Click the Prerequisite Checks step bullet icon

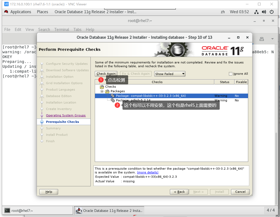(x=42, y=122)
